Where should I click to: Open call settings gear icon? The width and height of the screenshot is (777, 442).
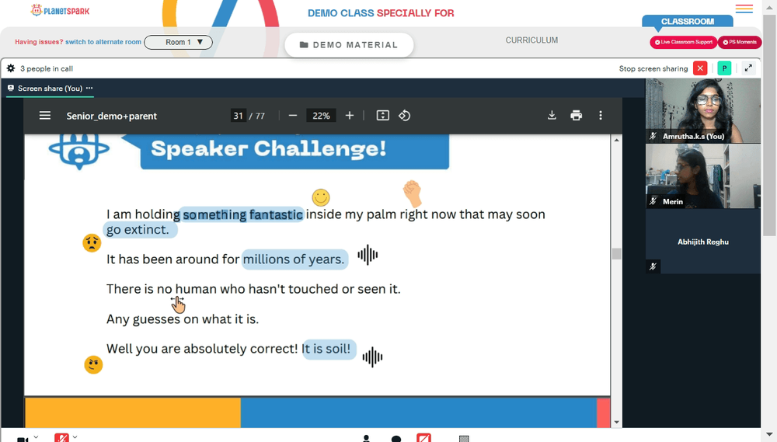[x=10, y=68]
